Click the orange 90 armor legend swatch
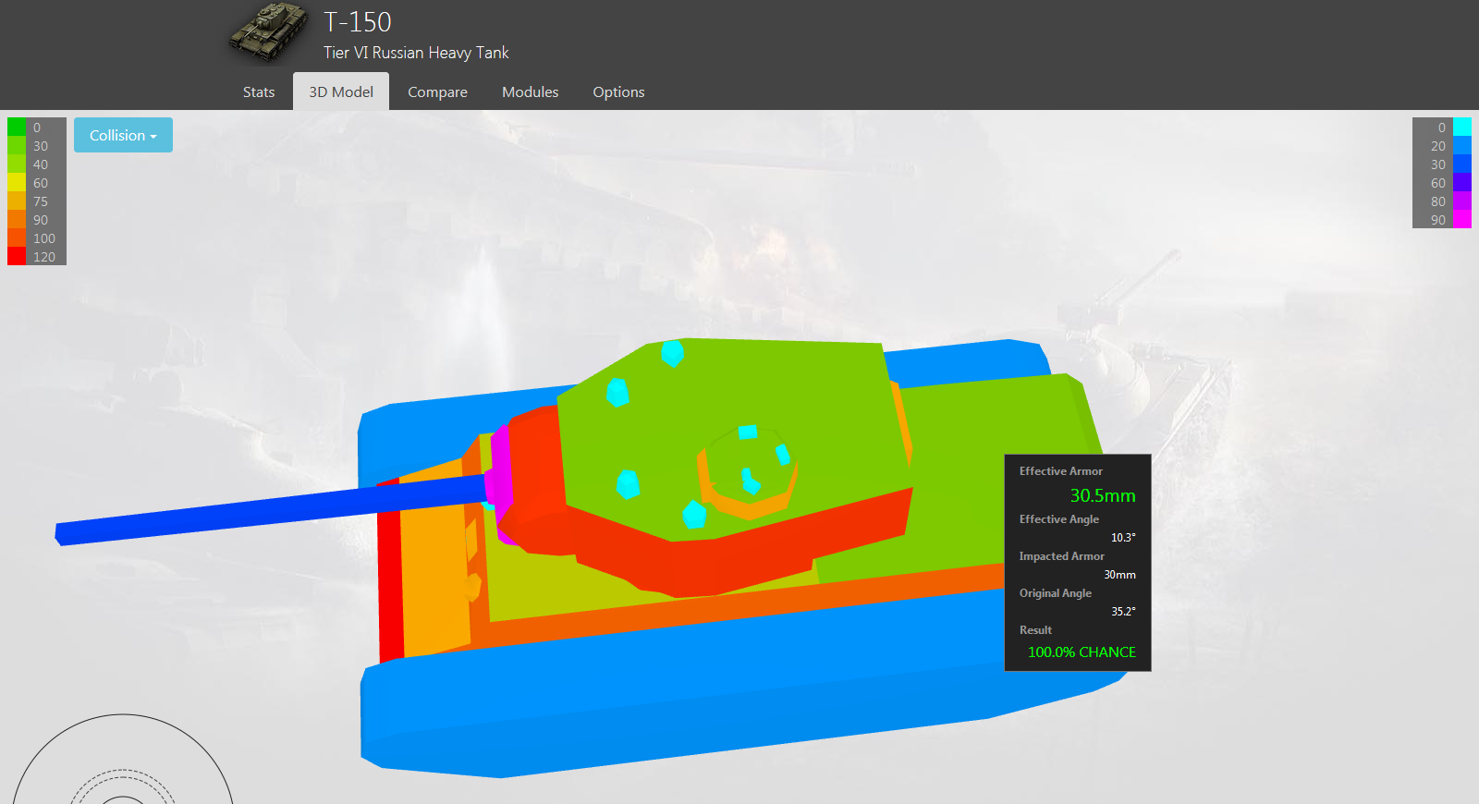This screenshot has height=804, width=1479. [x=17, y=219]
